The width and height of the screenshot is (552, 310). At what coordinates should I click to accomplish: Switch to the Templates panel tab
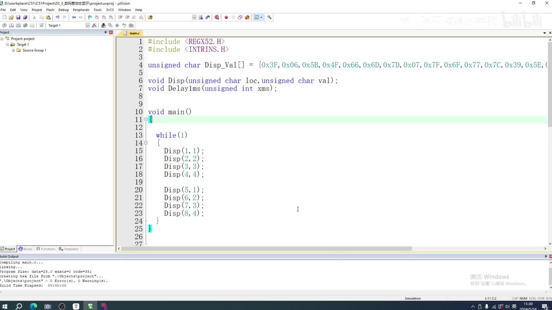click(69, 249)
